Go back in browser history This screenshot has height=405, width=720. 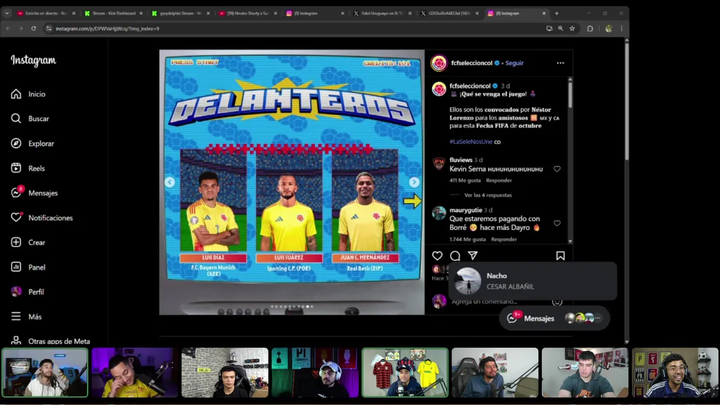[x=8, y=28]
